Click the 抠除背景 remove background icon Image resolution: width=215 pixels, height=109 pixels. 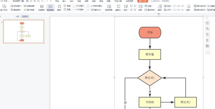point(109,8)
